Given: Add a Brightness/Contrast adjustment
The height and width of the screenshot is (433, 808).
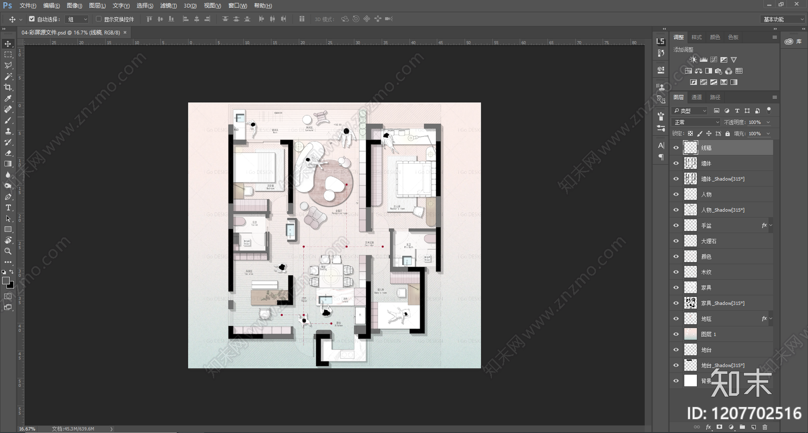Looking at the screenshot, I should (693, 59).
